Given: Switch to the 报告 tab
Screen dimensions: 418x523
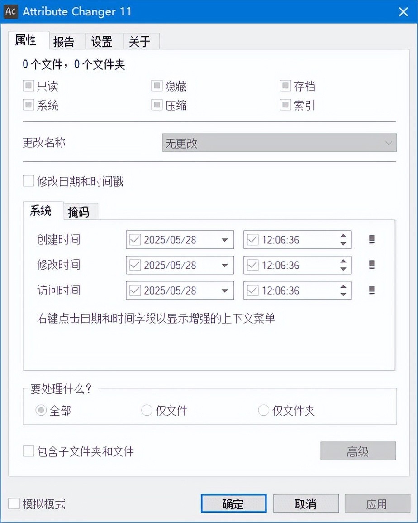Looking at the screenshot, I should click(x=64, y=42).
